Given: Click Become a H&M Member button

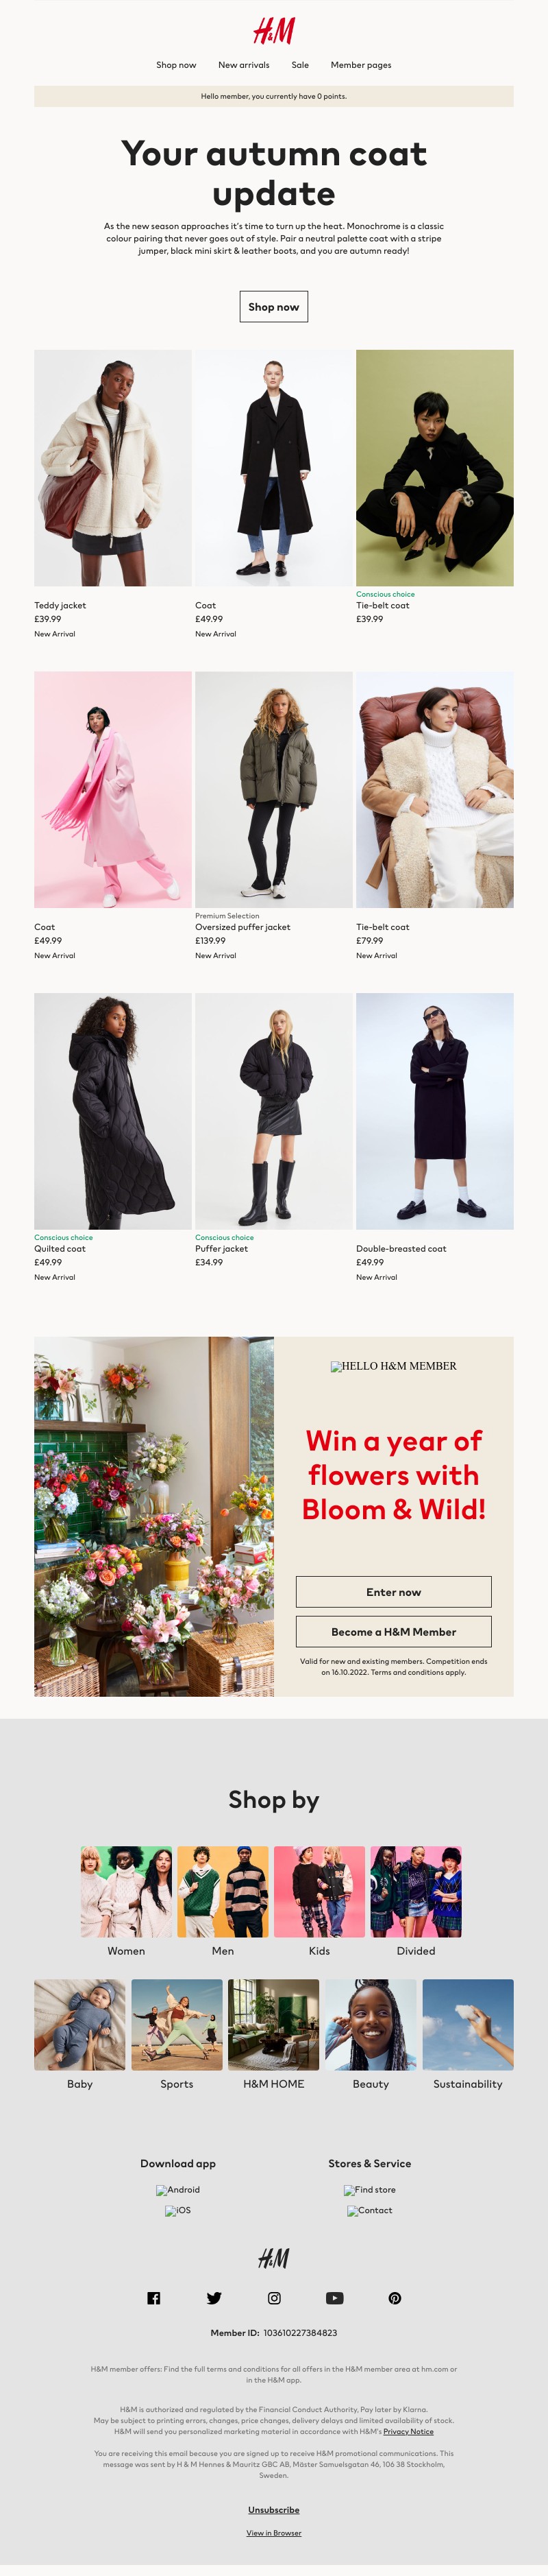Looking at the screenshot, I should click(x=393, y=1631).
